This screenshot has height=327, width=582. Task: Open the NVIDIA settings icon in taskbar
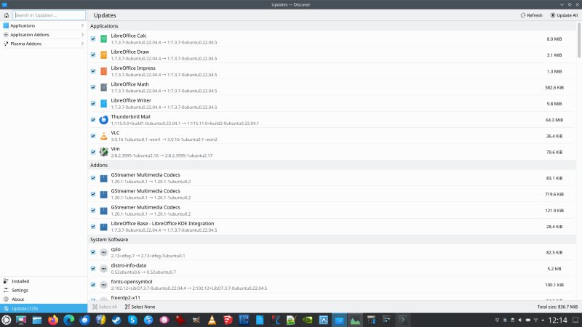(x=307, y=320)
